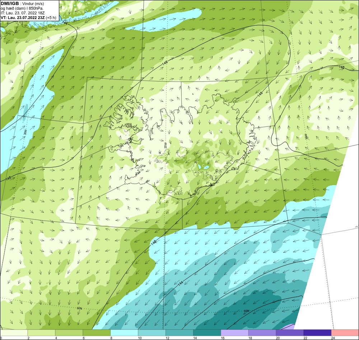The width and height of the screenshot is (359, 340).
Task: Select the purple swatch between 18 and 20
Action: [x=262, y=333]
